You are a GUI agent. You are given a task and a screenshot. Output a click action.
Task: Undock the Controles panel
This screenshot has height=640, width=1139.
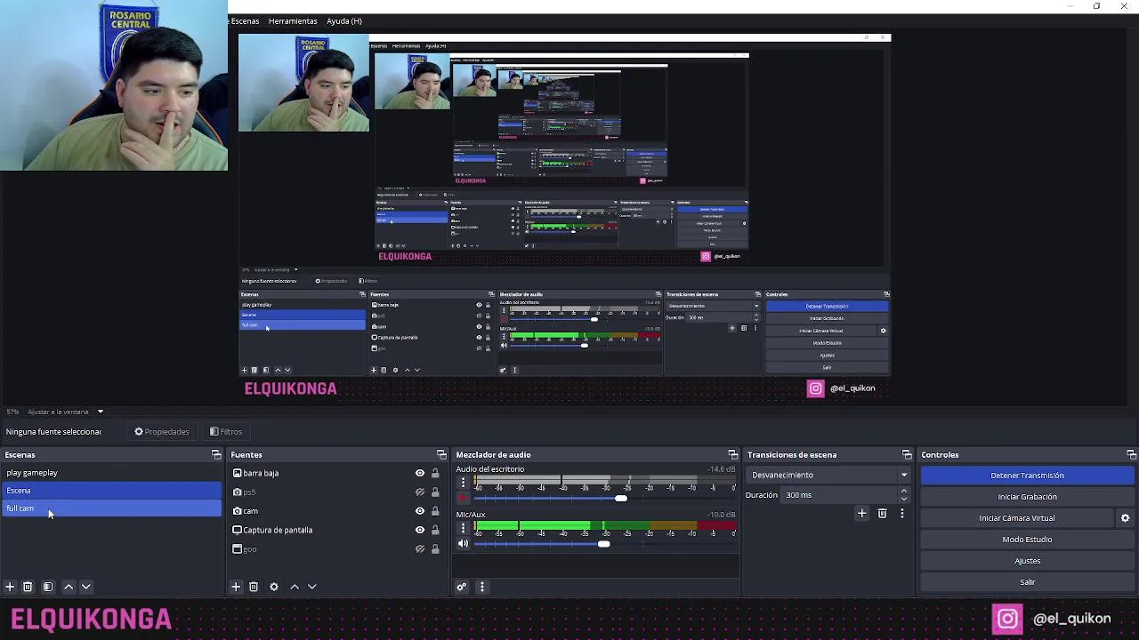pyautogui.click(x=1132, y=455)
